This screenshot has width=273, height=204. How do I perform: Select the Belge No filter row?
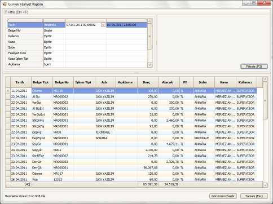coord(77,30)
